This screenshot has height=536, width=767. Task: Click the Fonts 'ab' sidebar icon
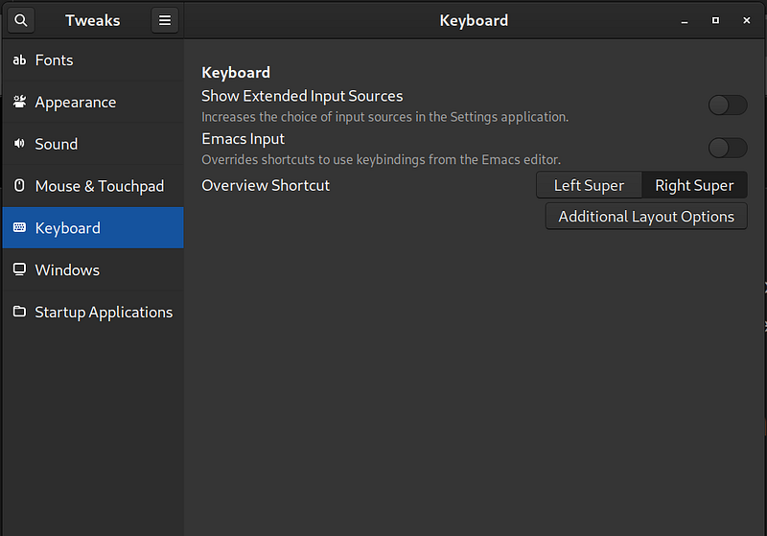[19, 60]
